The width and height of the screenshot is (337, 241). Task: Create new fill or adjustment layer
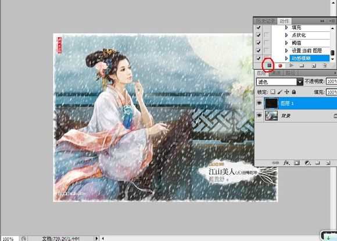point(307,163)
